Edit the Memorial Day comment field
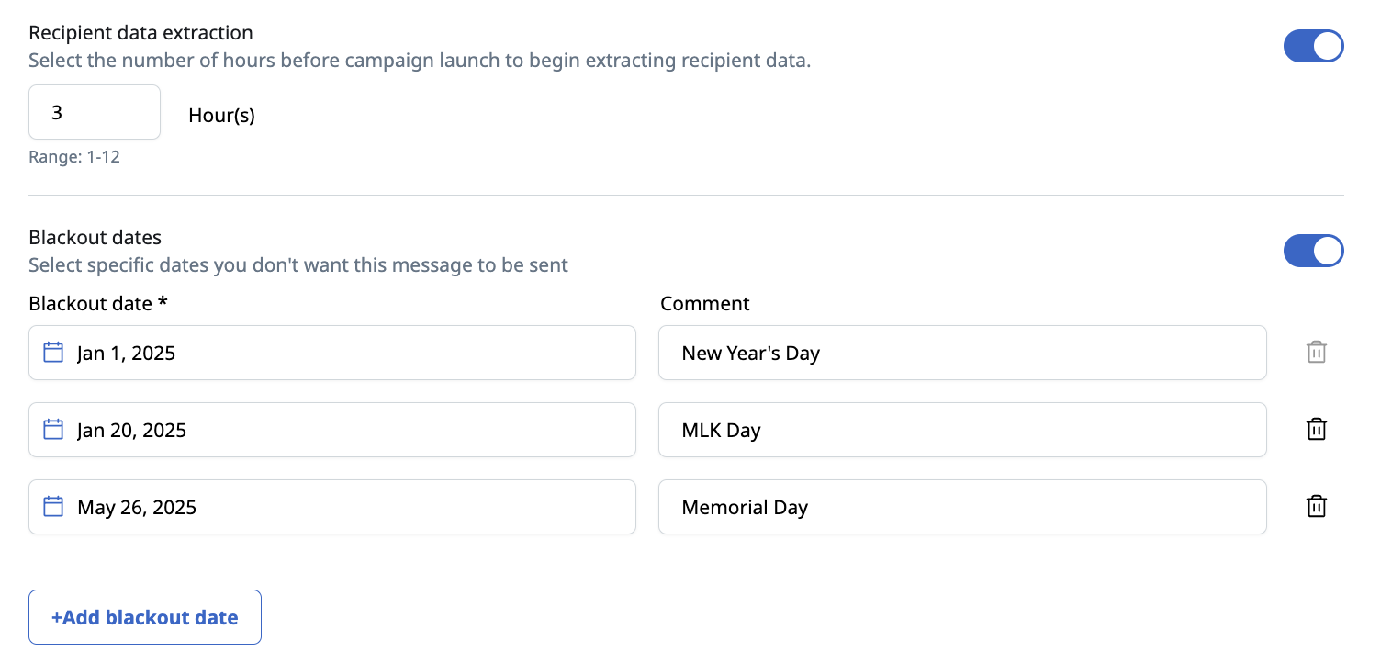 click(x=962, y=507)
